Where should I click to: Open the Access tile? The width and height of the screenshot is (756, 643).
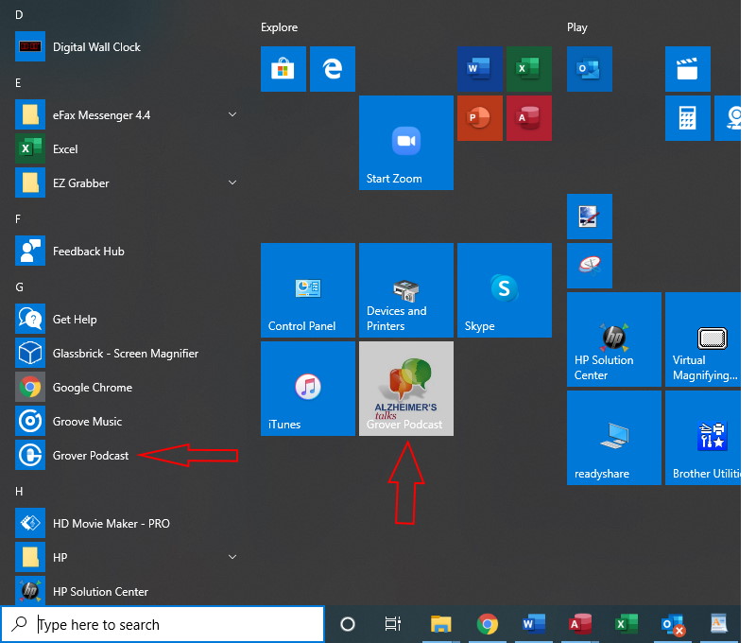tap(529, 118)
